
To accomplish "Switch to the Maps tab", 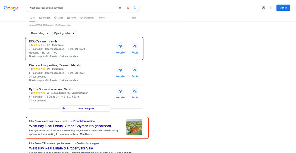I will point(58,18).
